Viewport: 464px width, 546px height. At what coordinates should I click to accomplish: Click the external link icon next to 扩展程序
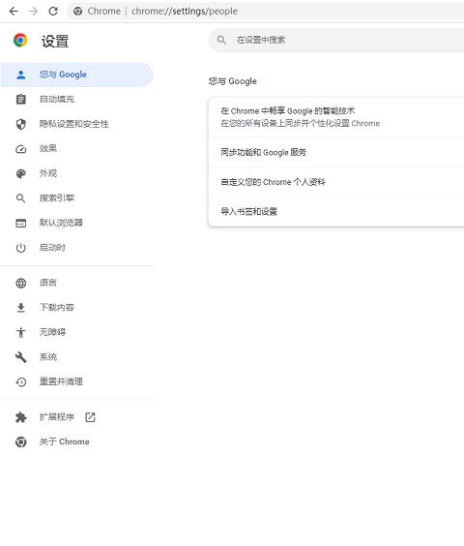(x=91, y=417)
